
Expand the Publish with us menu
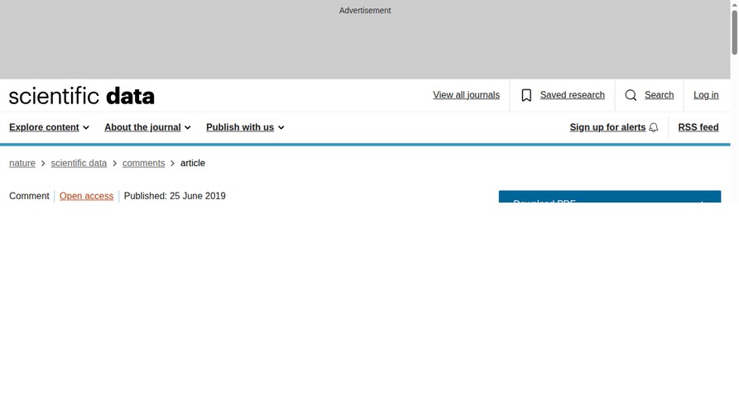coord(245,127)
